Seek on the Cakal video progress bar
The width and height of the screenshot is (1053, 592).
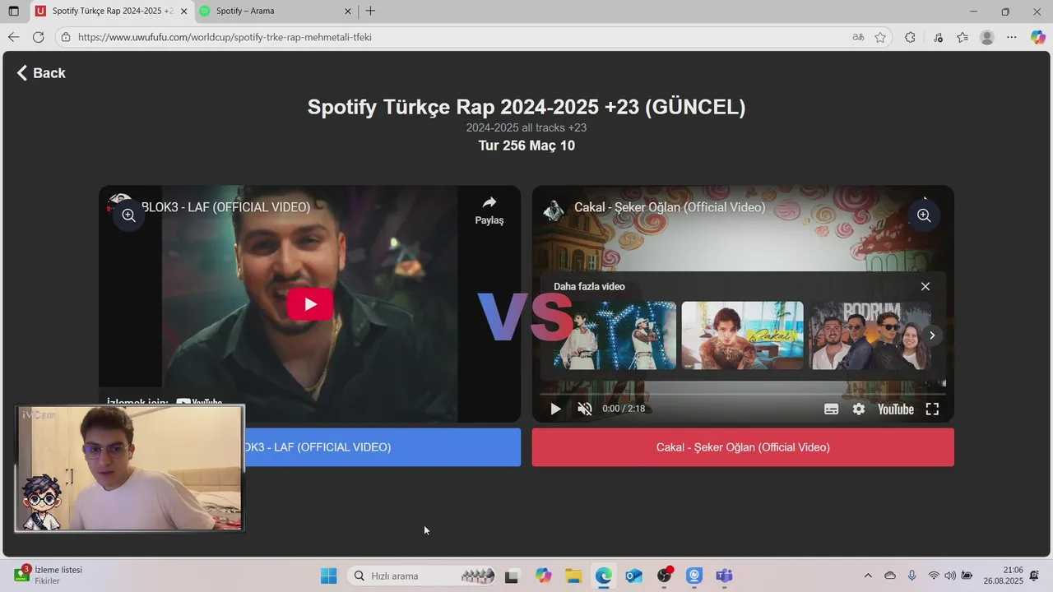[x=743, y=394]
